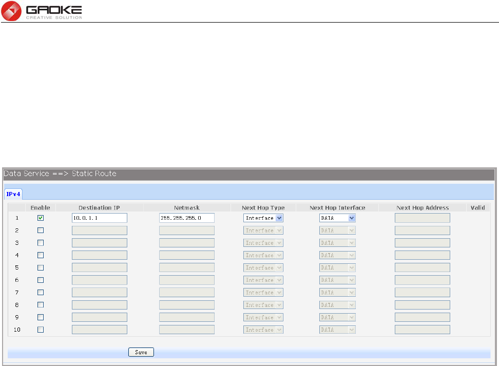The image size is (499, 366).
Task: Click the Next Hop Address field in row 1
Action: coord(423,218)
